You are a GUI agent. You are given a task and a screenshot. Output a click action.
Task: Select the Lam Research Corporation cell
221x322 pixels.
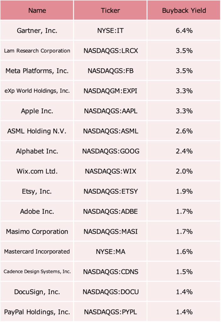(x=37, y=51)
